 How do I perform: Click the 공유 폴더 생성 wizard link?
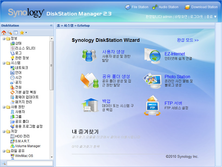coord(116,76)
